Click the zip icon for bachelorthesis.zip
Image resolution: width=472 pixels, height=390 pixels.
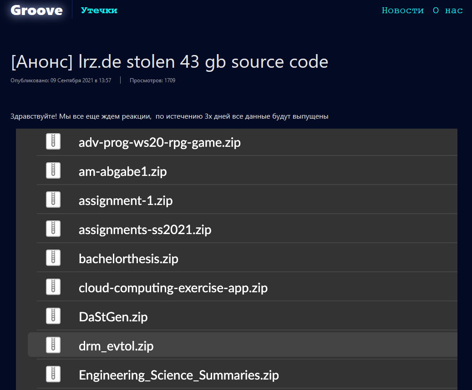53,258
